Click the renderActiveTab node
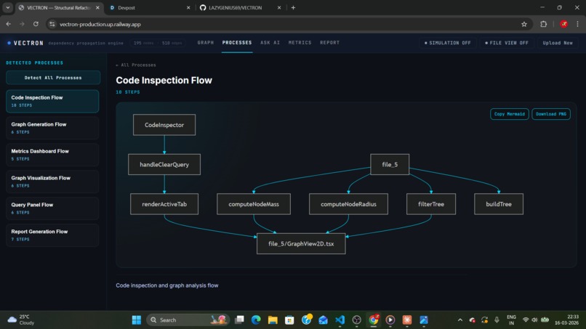This screenshot has width=586, height=329. click(x=164, y=204)
